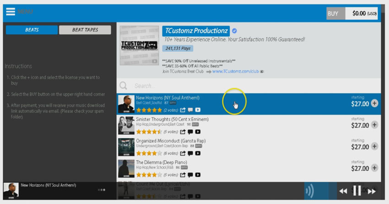The height and width of the screenshot is (204, 389).
Task: Click the verified badge next to TCustomz Productionz
Action: [234, 31]
